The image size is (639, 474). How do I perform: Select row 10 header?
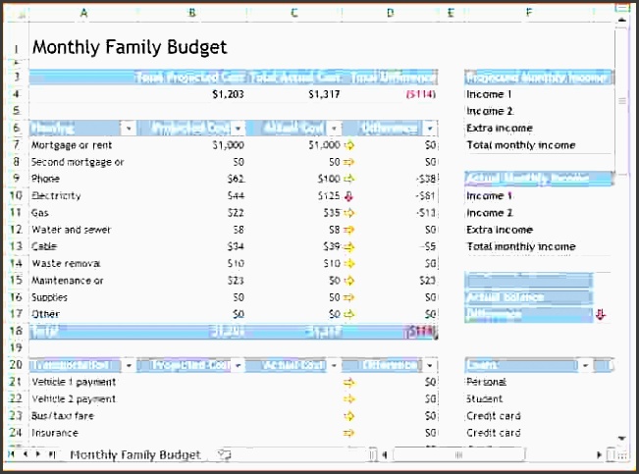pos(15,196)
